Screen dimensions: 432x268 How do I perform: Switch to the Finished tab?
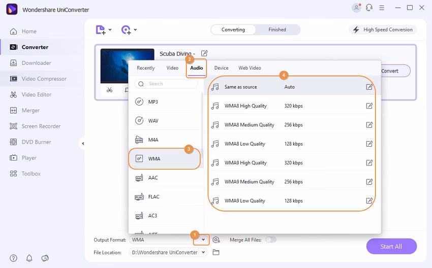[x=277, y=30]
